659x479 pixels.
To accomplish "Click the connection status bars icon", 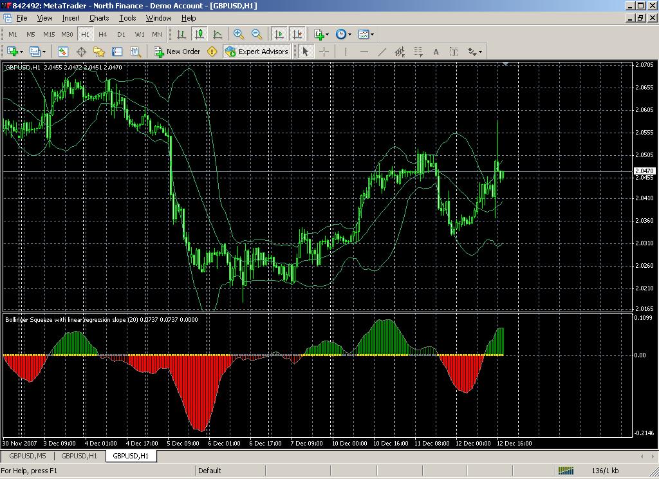I will 565,471.
